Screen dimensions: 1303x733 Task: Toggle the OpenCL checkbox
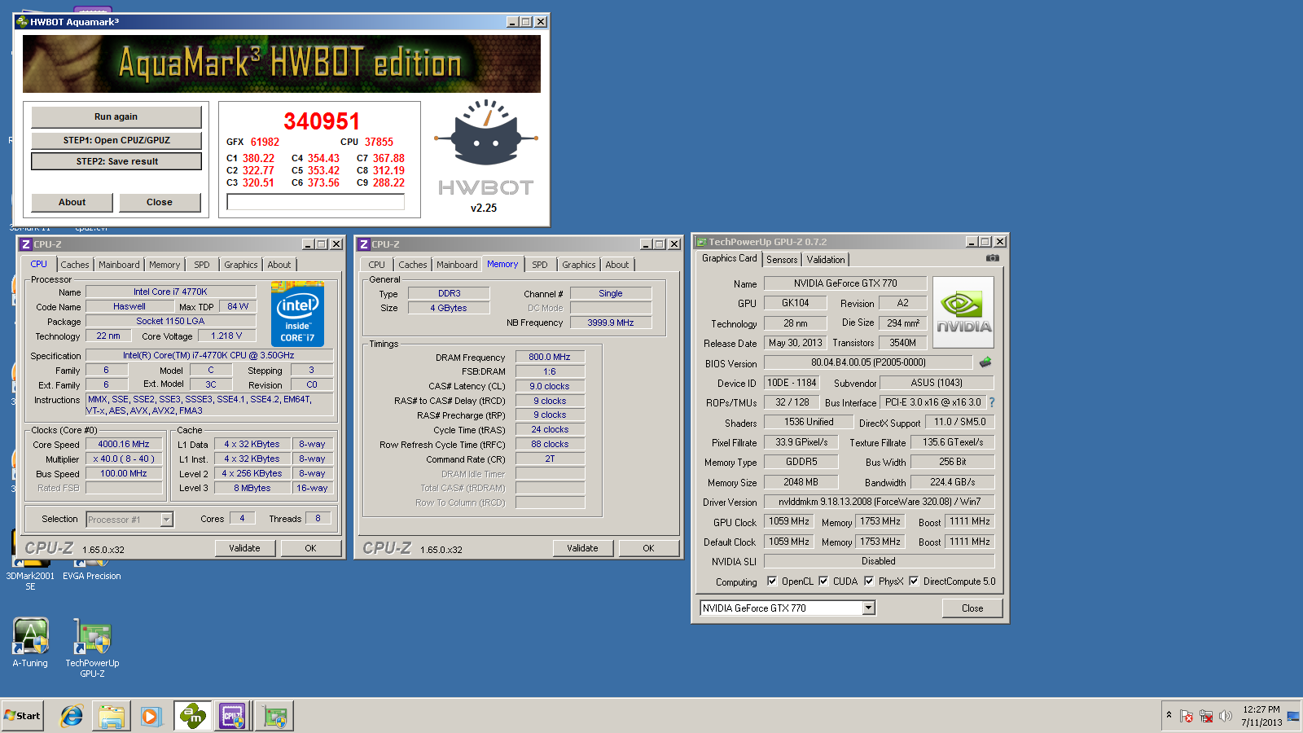(772, 582)
